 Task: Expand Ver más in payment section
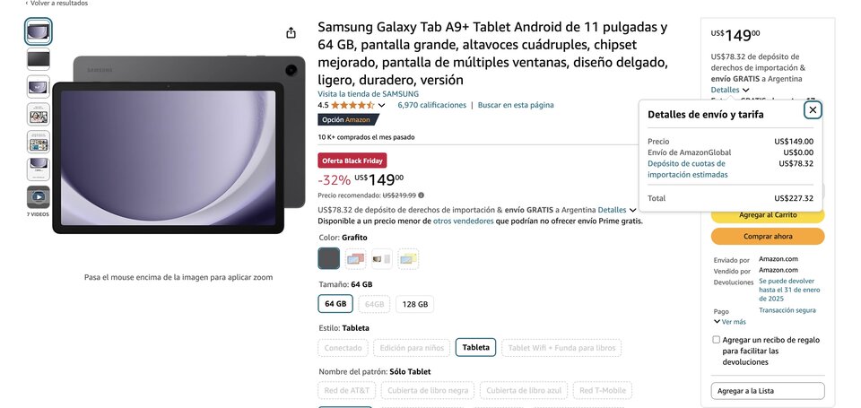coord(730,322)
